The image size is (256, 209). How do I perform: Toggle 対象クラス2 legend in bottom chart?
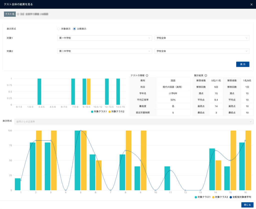[x=220, y=197]
